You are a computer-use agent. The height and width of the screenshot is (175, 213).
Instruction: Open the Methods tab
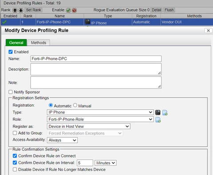click(x=39, y=43)
